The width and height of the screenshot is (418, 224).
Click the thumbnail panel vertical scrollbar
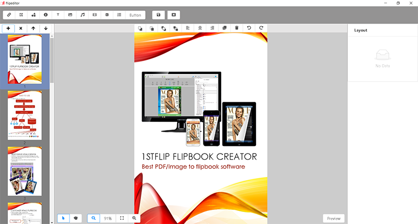pos(52,60)
